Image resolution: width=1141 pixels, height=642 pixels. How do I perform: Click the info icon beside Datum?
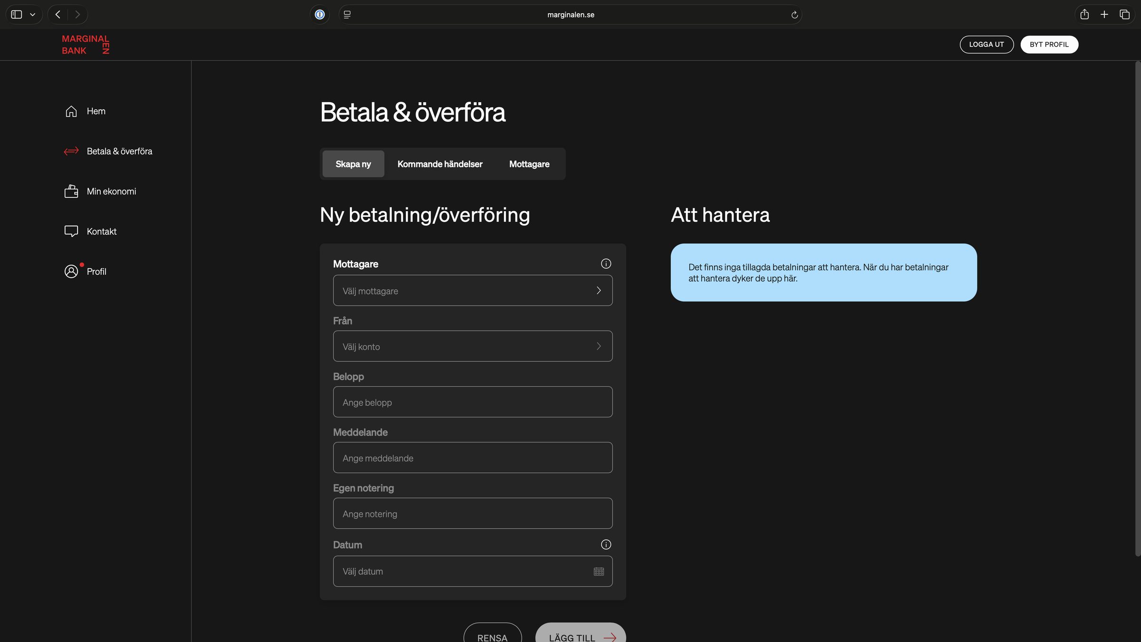click(606, 545)
